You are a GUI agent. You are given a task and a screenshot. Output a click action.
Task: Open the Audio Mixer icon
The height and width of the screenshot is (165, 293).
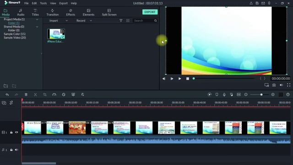point(231,95)
